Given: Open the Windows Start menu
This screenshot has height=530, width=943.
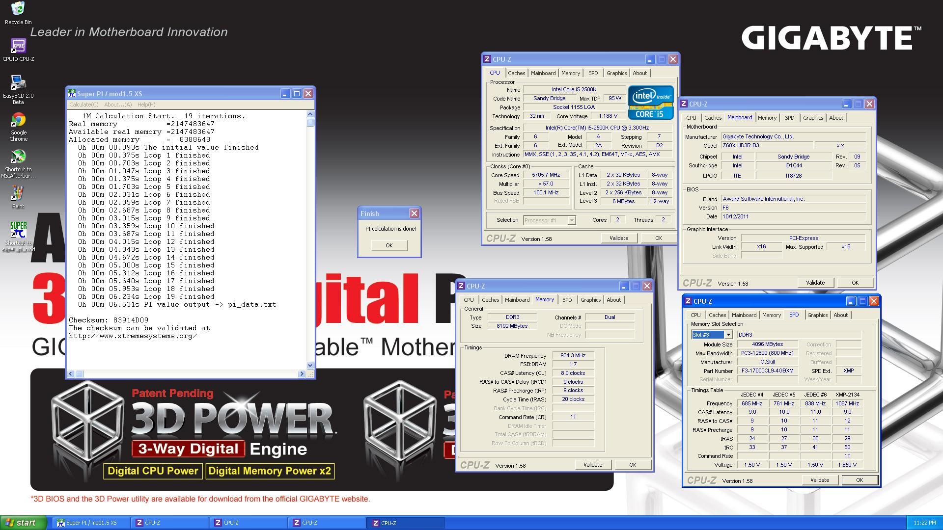Looking at the screenshot, I should [24, 523].
